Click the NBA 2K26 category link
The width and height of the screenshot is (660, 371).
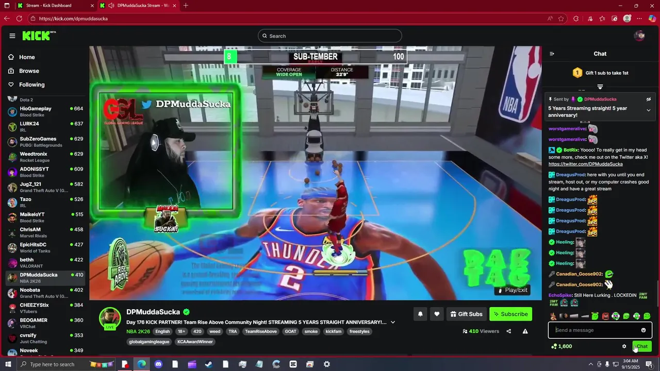[x=138, y=331]
